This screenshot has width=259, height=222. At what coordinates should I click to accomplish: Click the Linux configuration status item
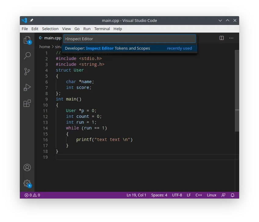coord(212,195)
